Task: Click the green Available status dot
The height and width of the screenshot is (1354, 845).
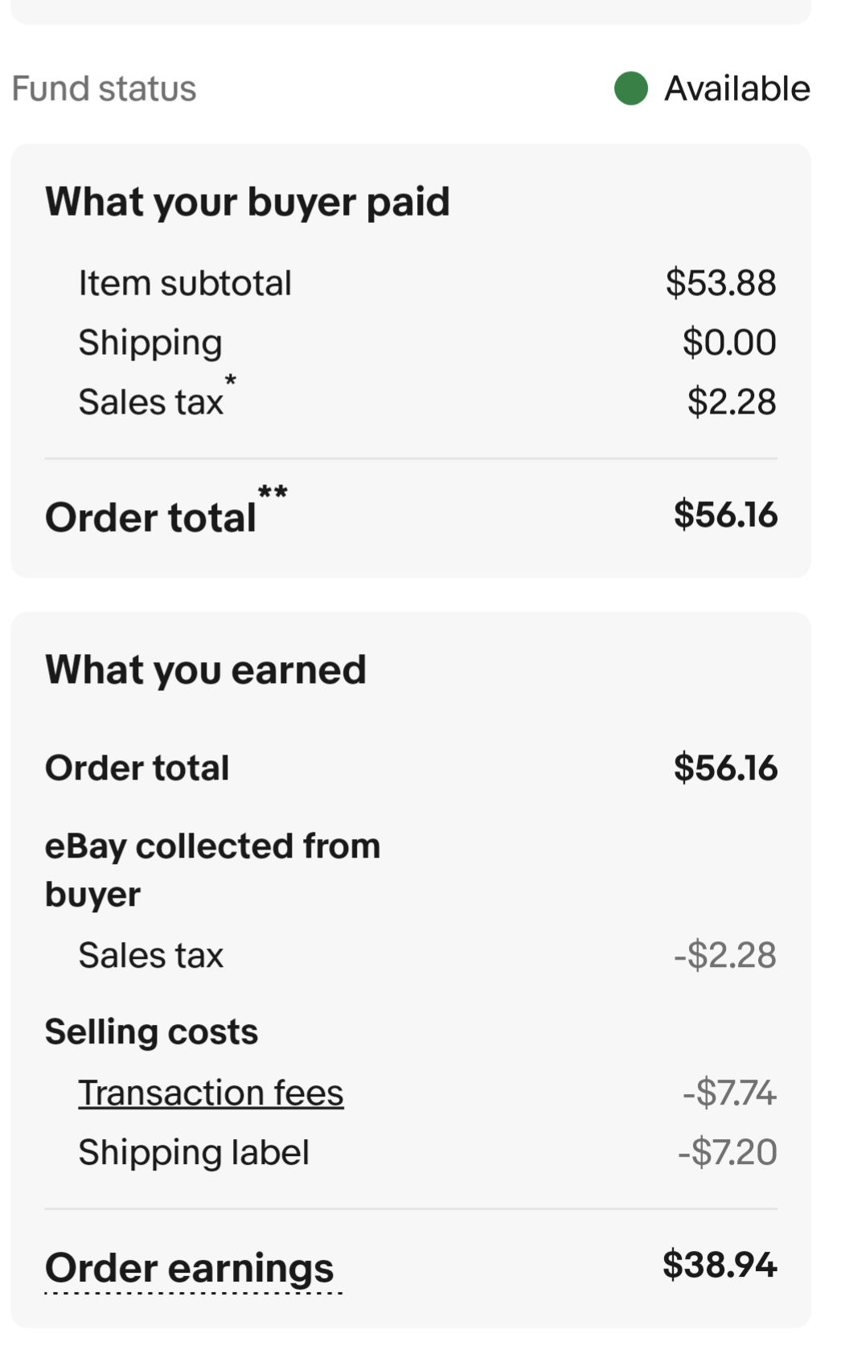Action: (633, 88)
